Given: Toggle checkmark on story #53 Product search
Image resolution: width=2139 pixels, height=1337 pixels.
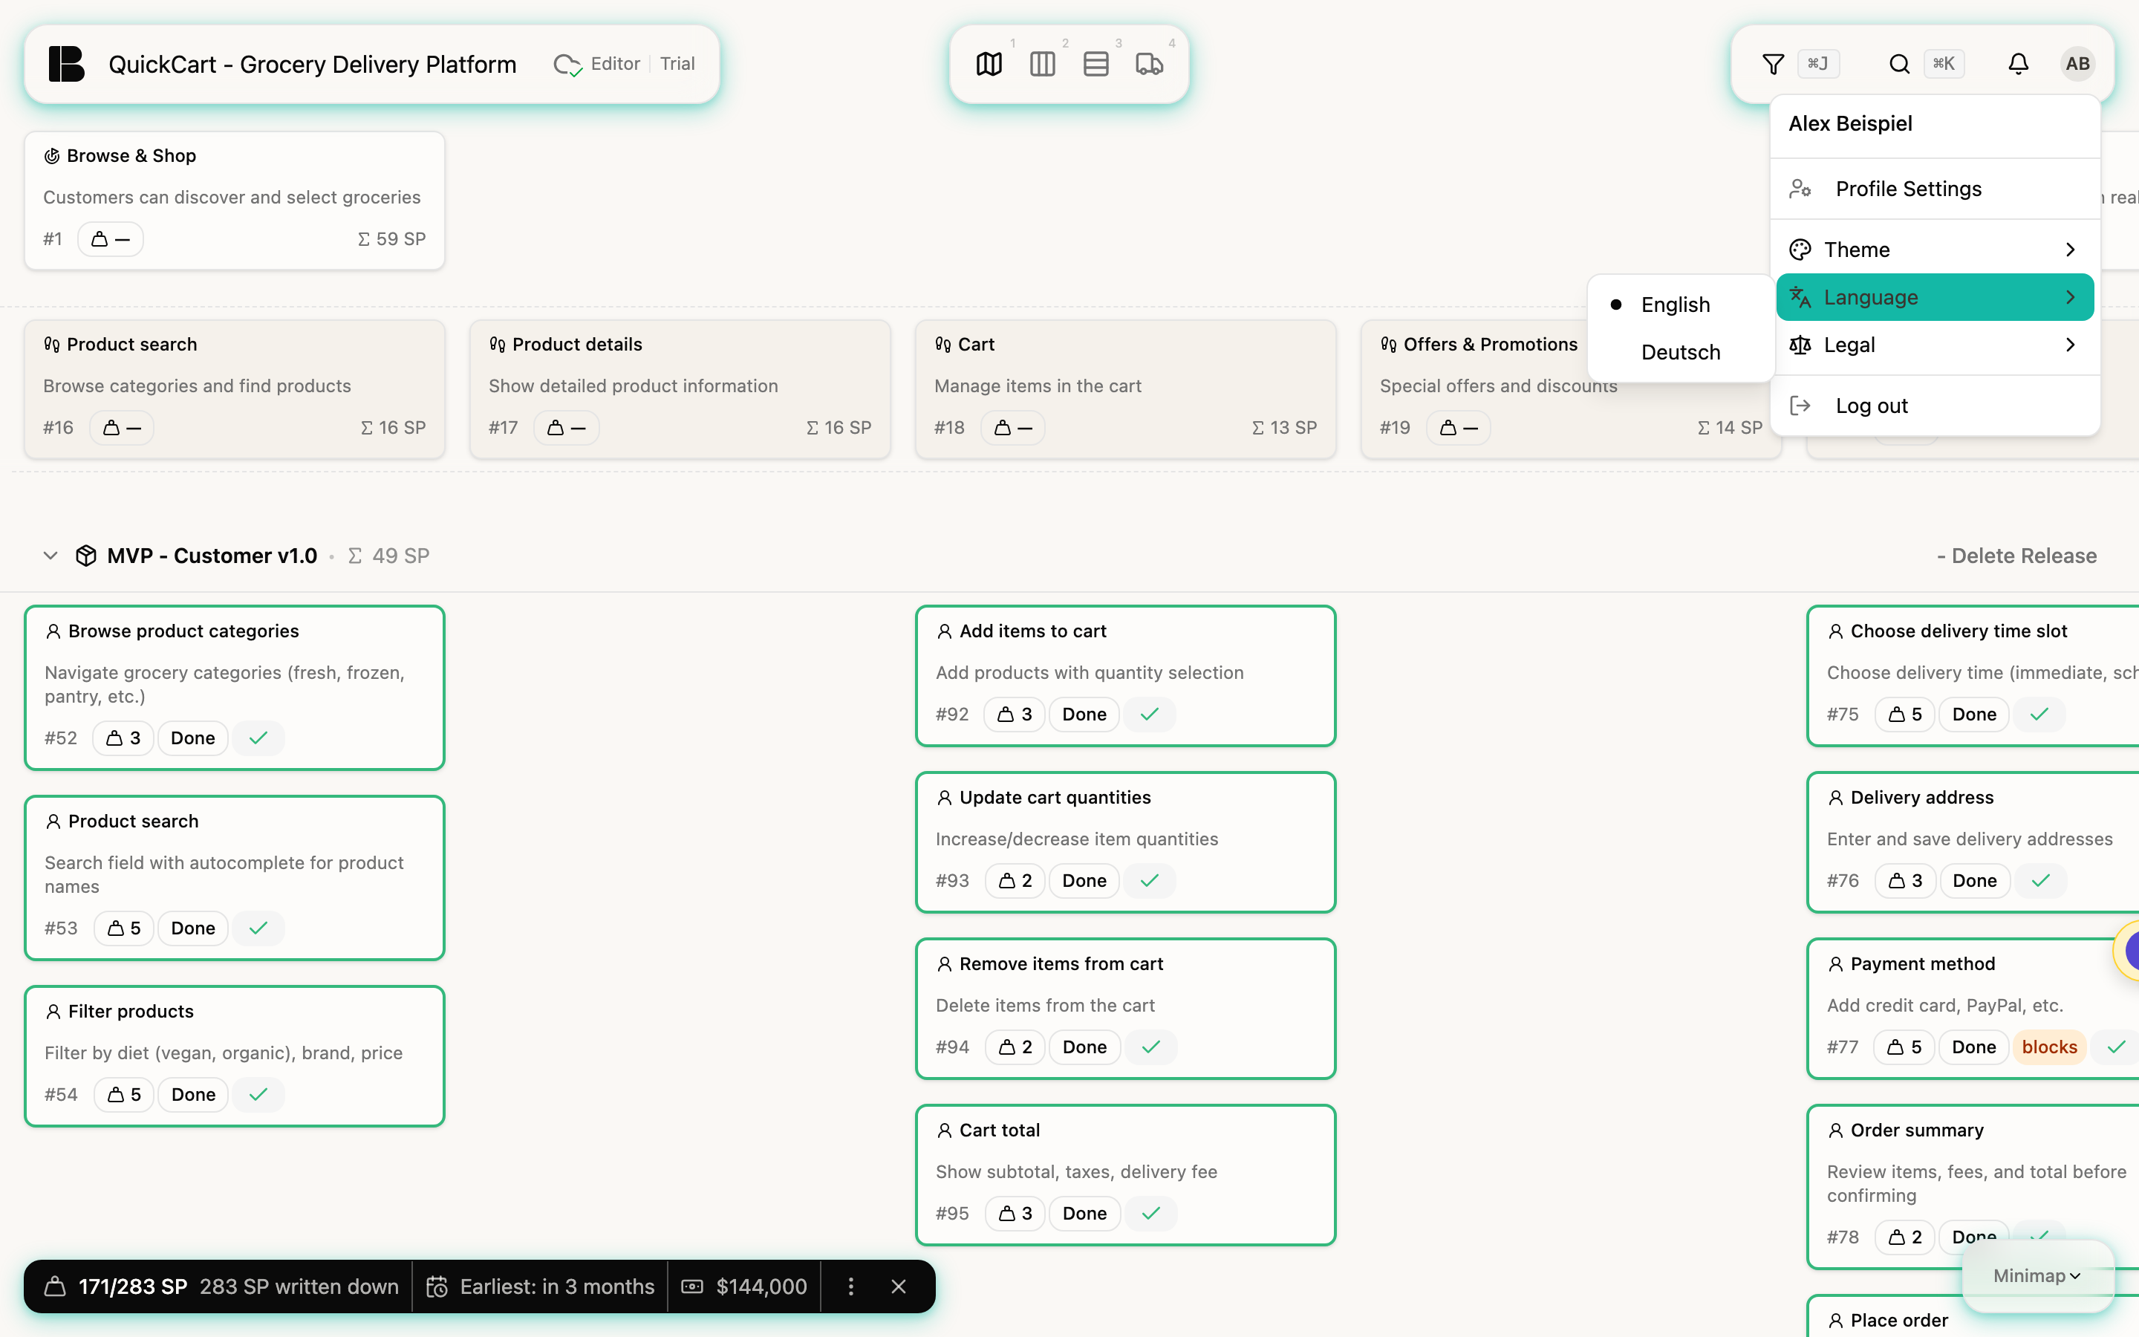Looking at the screenshot, I should 258,928.
